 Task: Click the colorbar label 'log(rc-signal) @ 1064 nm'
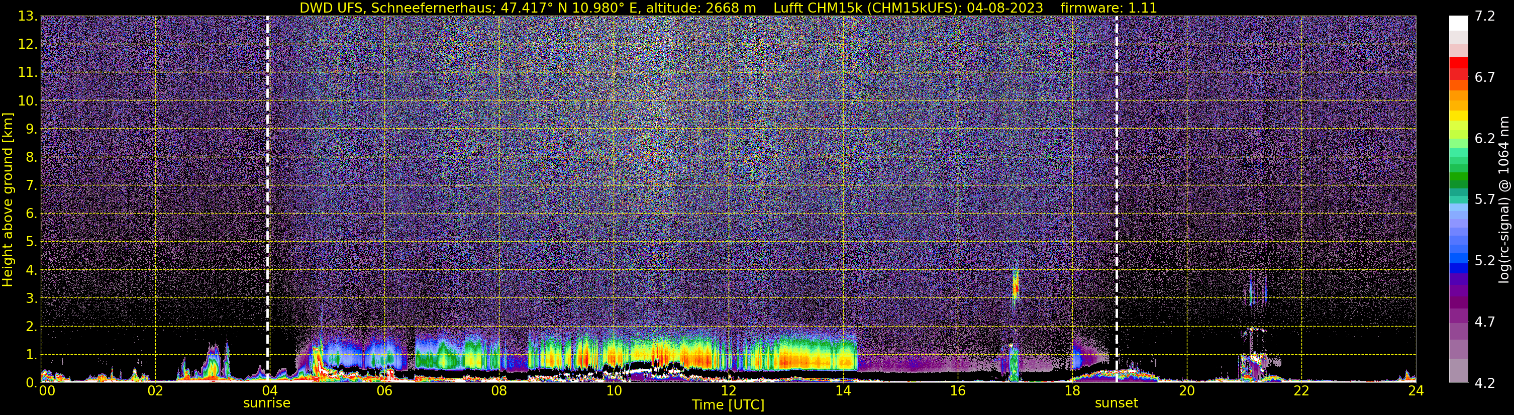point(1503,199)
